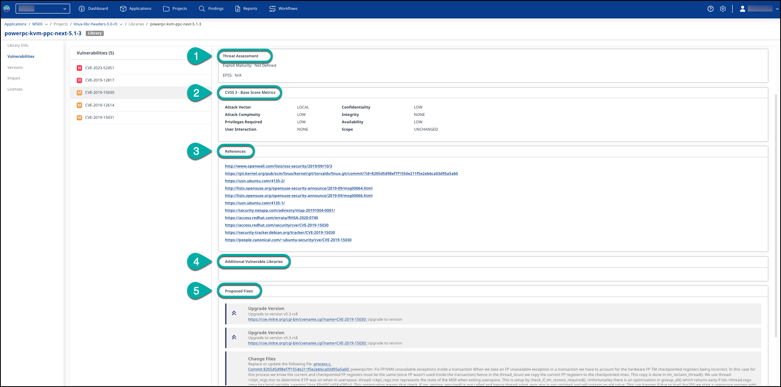Click the Workflows icon in navbar
This screenshot has width=781, height=387.
[x=272, y=9]
